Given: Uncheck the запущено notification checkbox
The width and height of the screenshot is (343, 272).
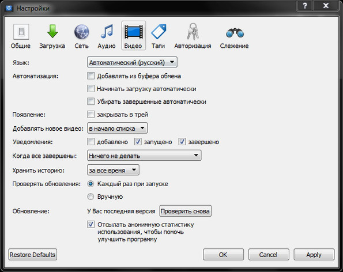Looking at the screenshot, I should tap(138, 142).
